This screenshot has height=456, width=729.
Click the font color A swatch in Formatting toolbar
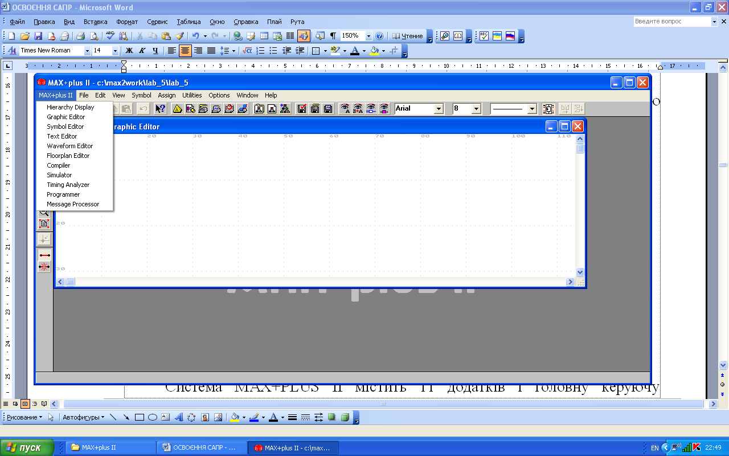(x=354, y=51)
